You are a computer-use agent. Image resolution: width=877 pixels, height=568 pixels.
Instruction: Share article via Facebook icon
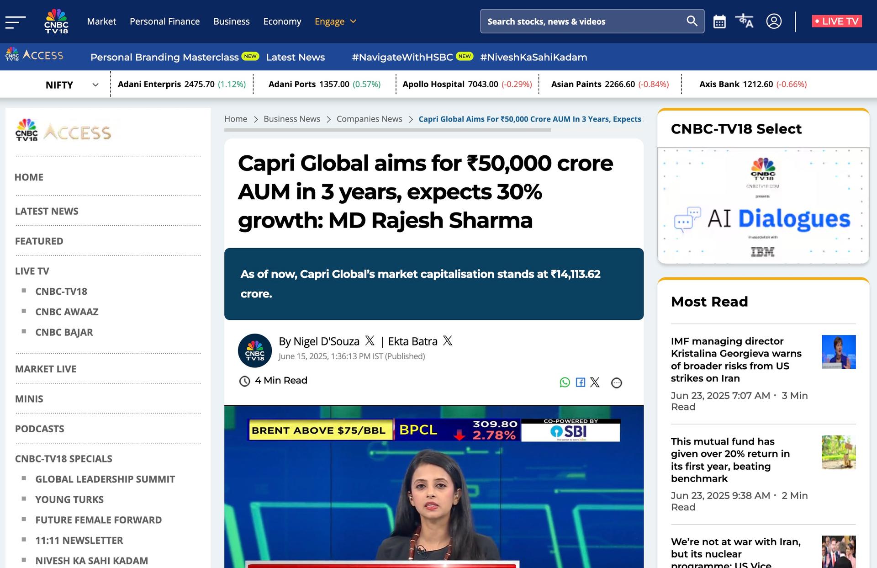click(x=581, y=382)
